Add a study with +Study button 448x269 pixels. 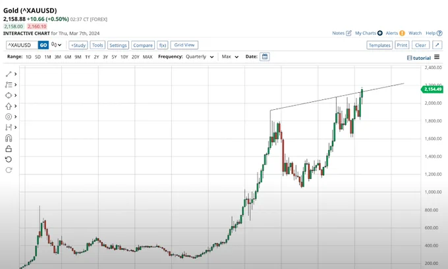[x=78, y=45]
